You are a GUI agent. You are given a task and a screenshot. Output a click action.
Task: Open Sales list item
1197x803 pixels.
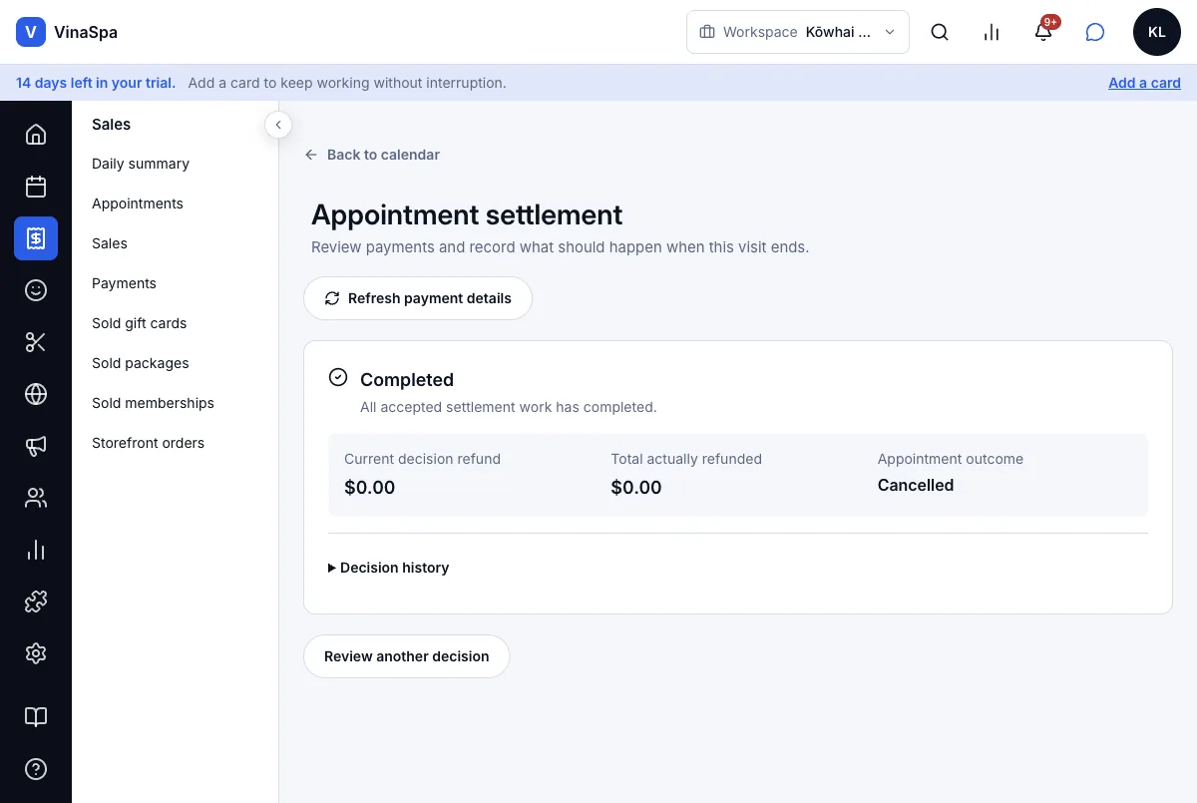pyautogui.click(x=110, y=243)
